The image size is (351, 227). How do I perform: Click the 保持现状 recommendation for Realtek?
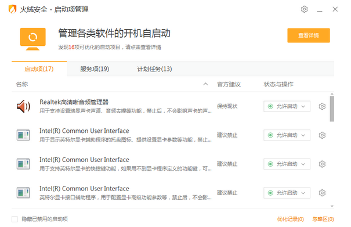(x=227, y=106)
